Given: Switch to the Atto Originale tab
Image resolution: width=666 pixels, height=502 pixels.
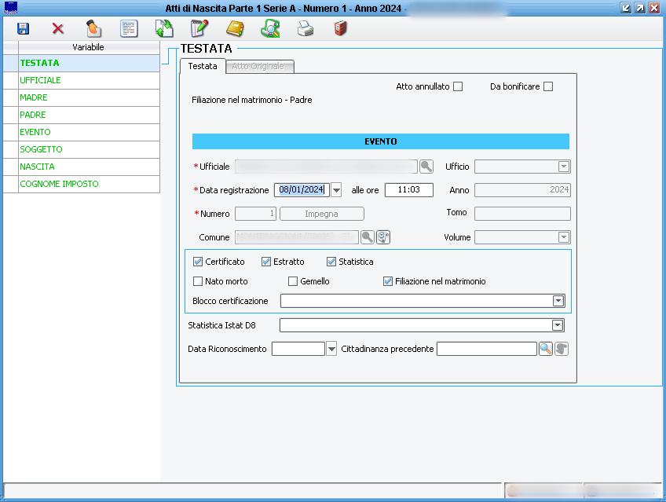Looking at the screenshot, I should pyautogui.click(x=259, y=66).
